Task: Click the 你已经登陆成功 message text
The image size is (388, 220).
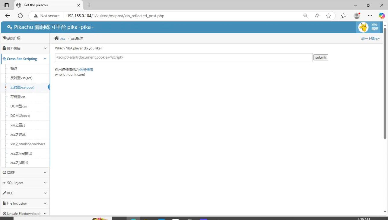Action: [67, 70]
